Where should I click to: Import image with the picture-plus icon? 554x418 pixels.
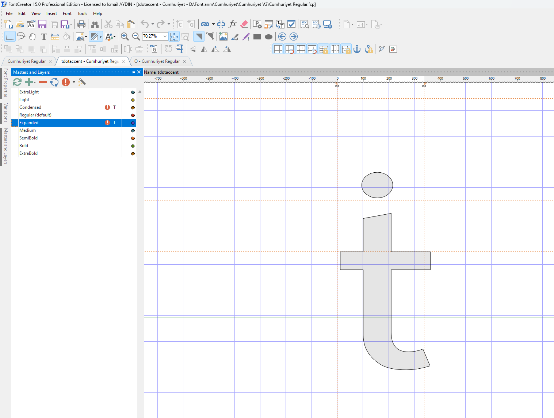223,37
